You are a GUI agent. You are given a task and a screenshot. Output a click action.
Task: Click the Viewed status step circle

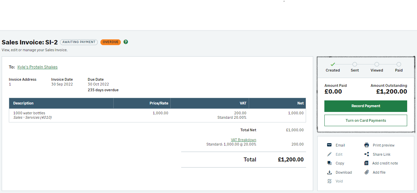(x=377, y=64)
